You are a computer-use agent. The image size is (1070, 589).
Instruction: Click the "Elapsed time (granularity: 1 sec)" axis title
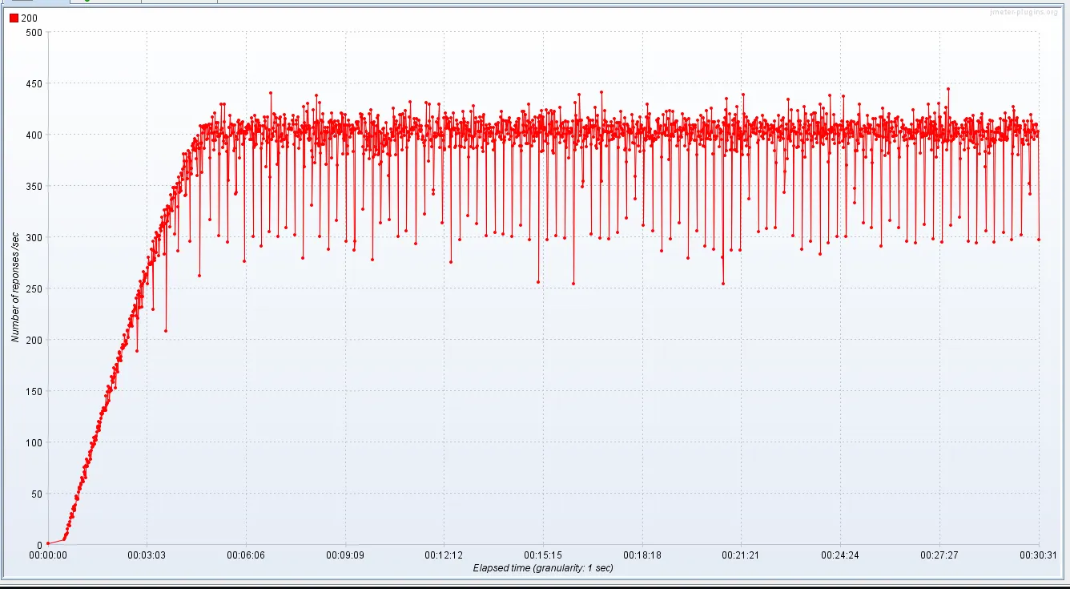click(x=543, y=568)
